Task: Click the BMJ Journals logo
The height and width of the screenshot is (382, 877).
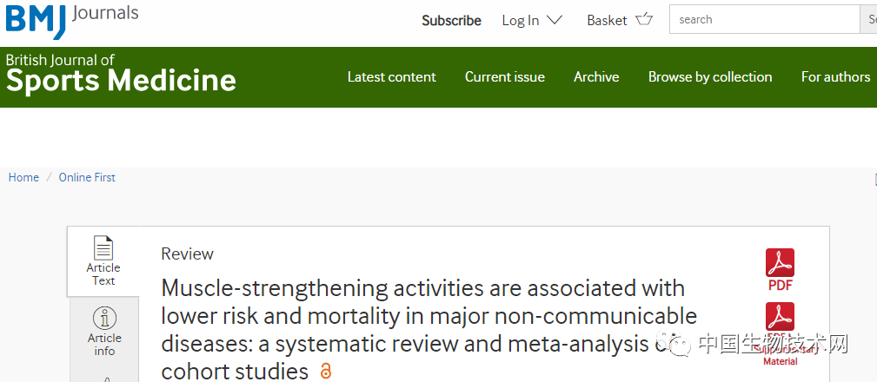Action: pyautogui.click(x=71, y=20)
